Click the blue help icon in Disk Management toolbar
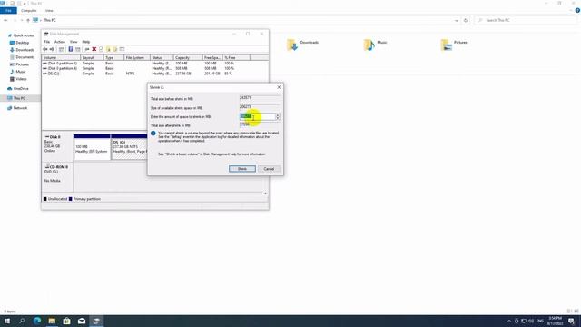Viewport: 581px width, 327px height. coord(71,49)
